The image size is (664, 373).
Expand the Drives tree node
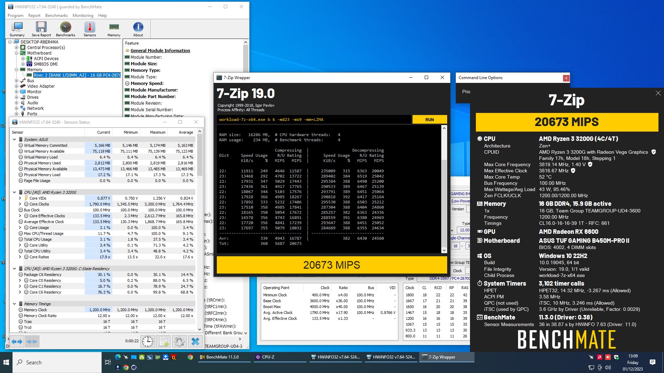click(16, 97)
